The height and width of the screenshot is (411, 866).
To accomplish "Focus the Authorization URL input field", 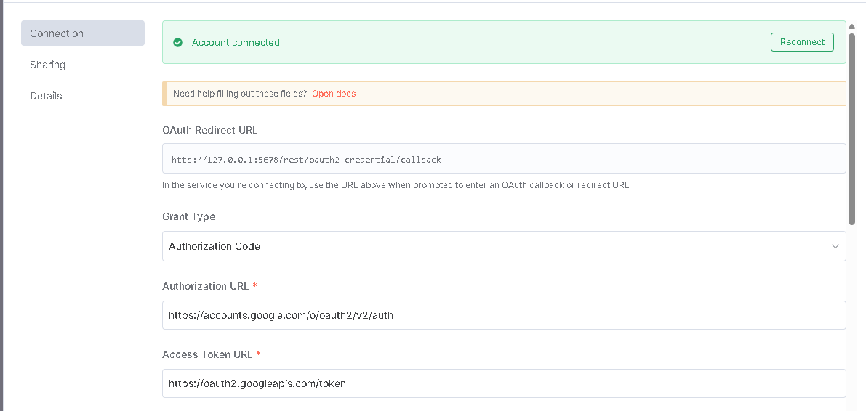I will 504,315.
